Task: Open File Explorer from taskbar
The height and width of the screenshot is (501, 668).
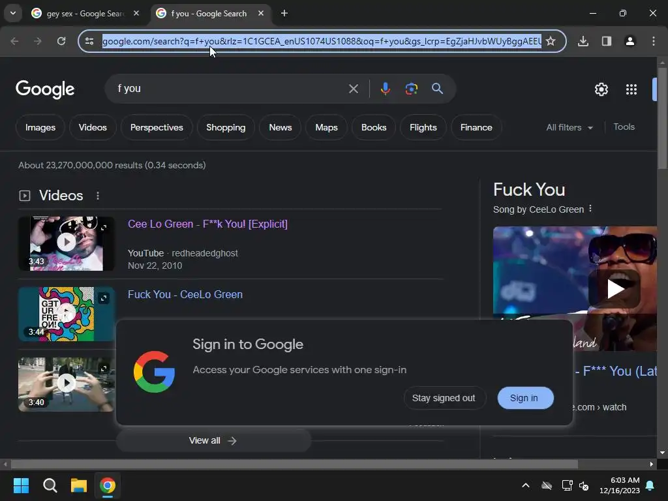Action: pyautogui.click(x=79, y=485)
